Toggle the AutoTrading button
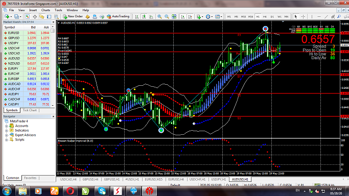Image resolution: width=349 pixels, height=196 pixels. [x=118, y=16]
